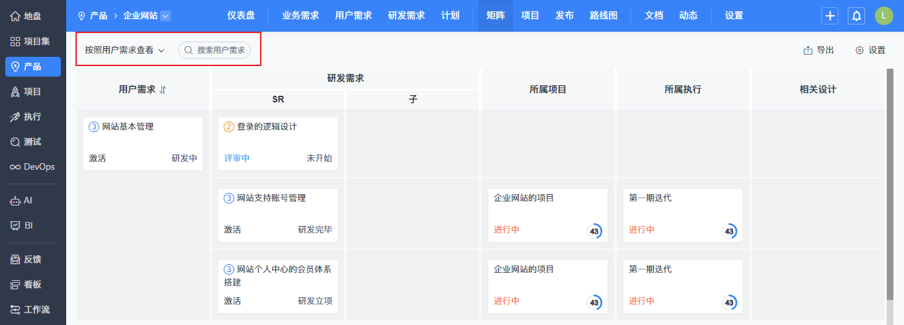Open the 登录的逻辑设计 story card
Viewport: 904px width, 325px height.
278,144
